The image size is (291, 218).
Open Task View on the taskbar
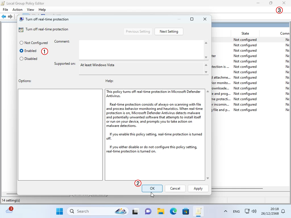click(135, 211)
